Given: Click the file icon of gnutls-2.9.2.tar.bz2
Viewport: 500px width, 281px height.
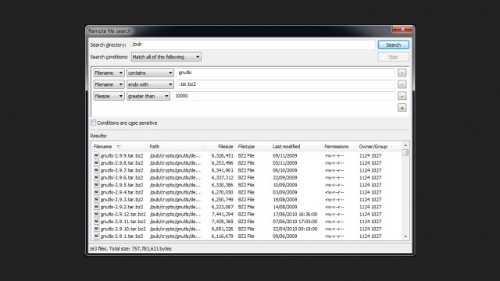Looking at the screenshot, I should pyautogui.click(x=96, y=207).
